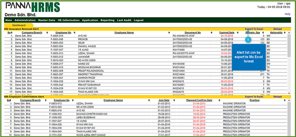Click sort icon beside Insurance Renewal Company/Branch header
Image resolution: width=296 pixels, height=137 pixels.
point(47,33)
